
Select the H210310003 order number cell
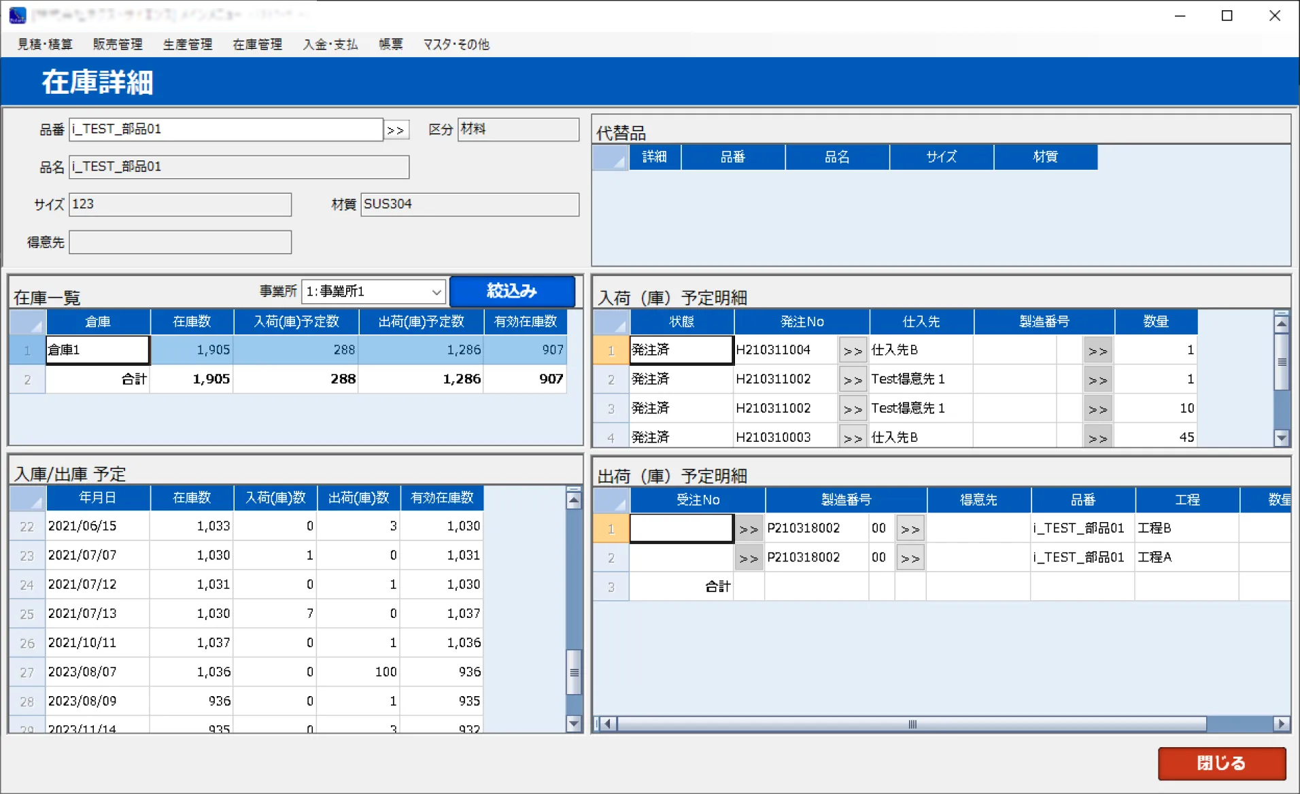786,438
